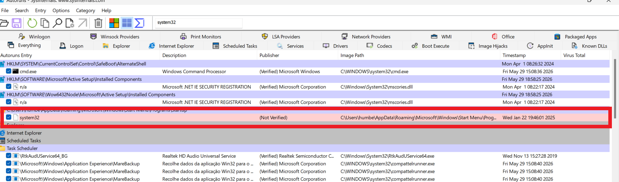
Task: Click the '(Not Verified)' publisher cell
Action: [x=273, y=118]
